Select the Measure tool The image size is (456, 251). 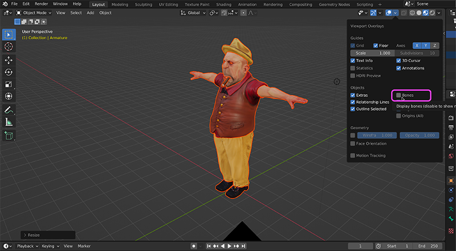(9, 122)
